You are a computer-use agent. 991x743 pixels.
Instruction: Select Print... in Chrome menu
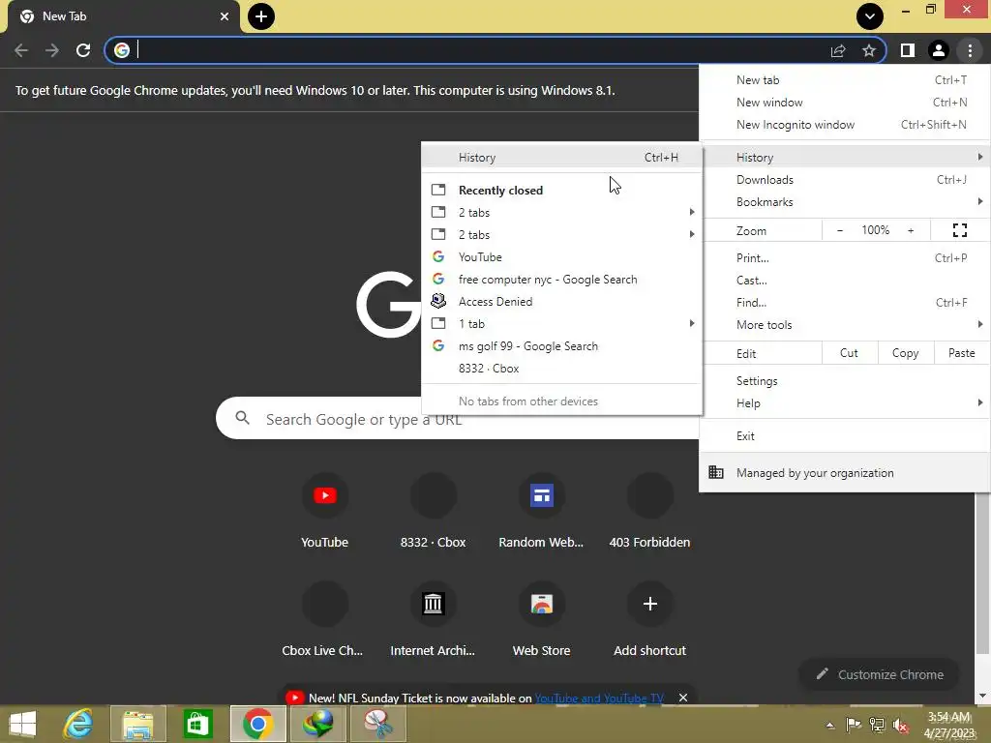coord(844,257)
